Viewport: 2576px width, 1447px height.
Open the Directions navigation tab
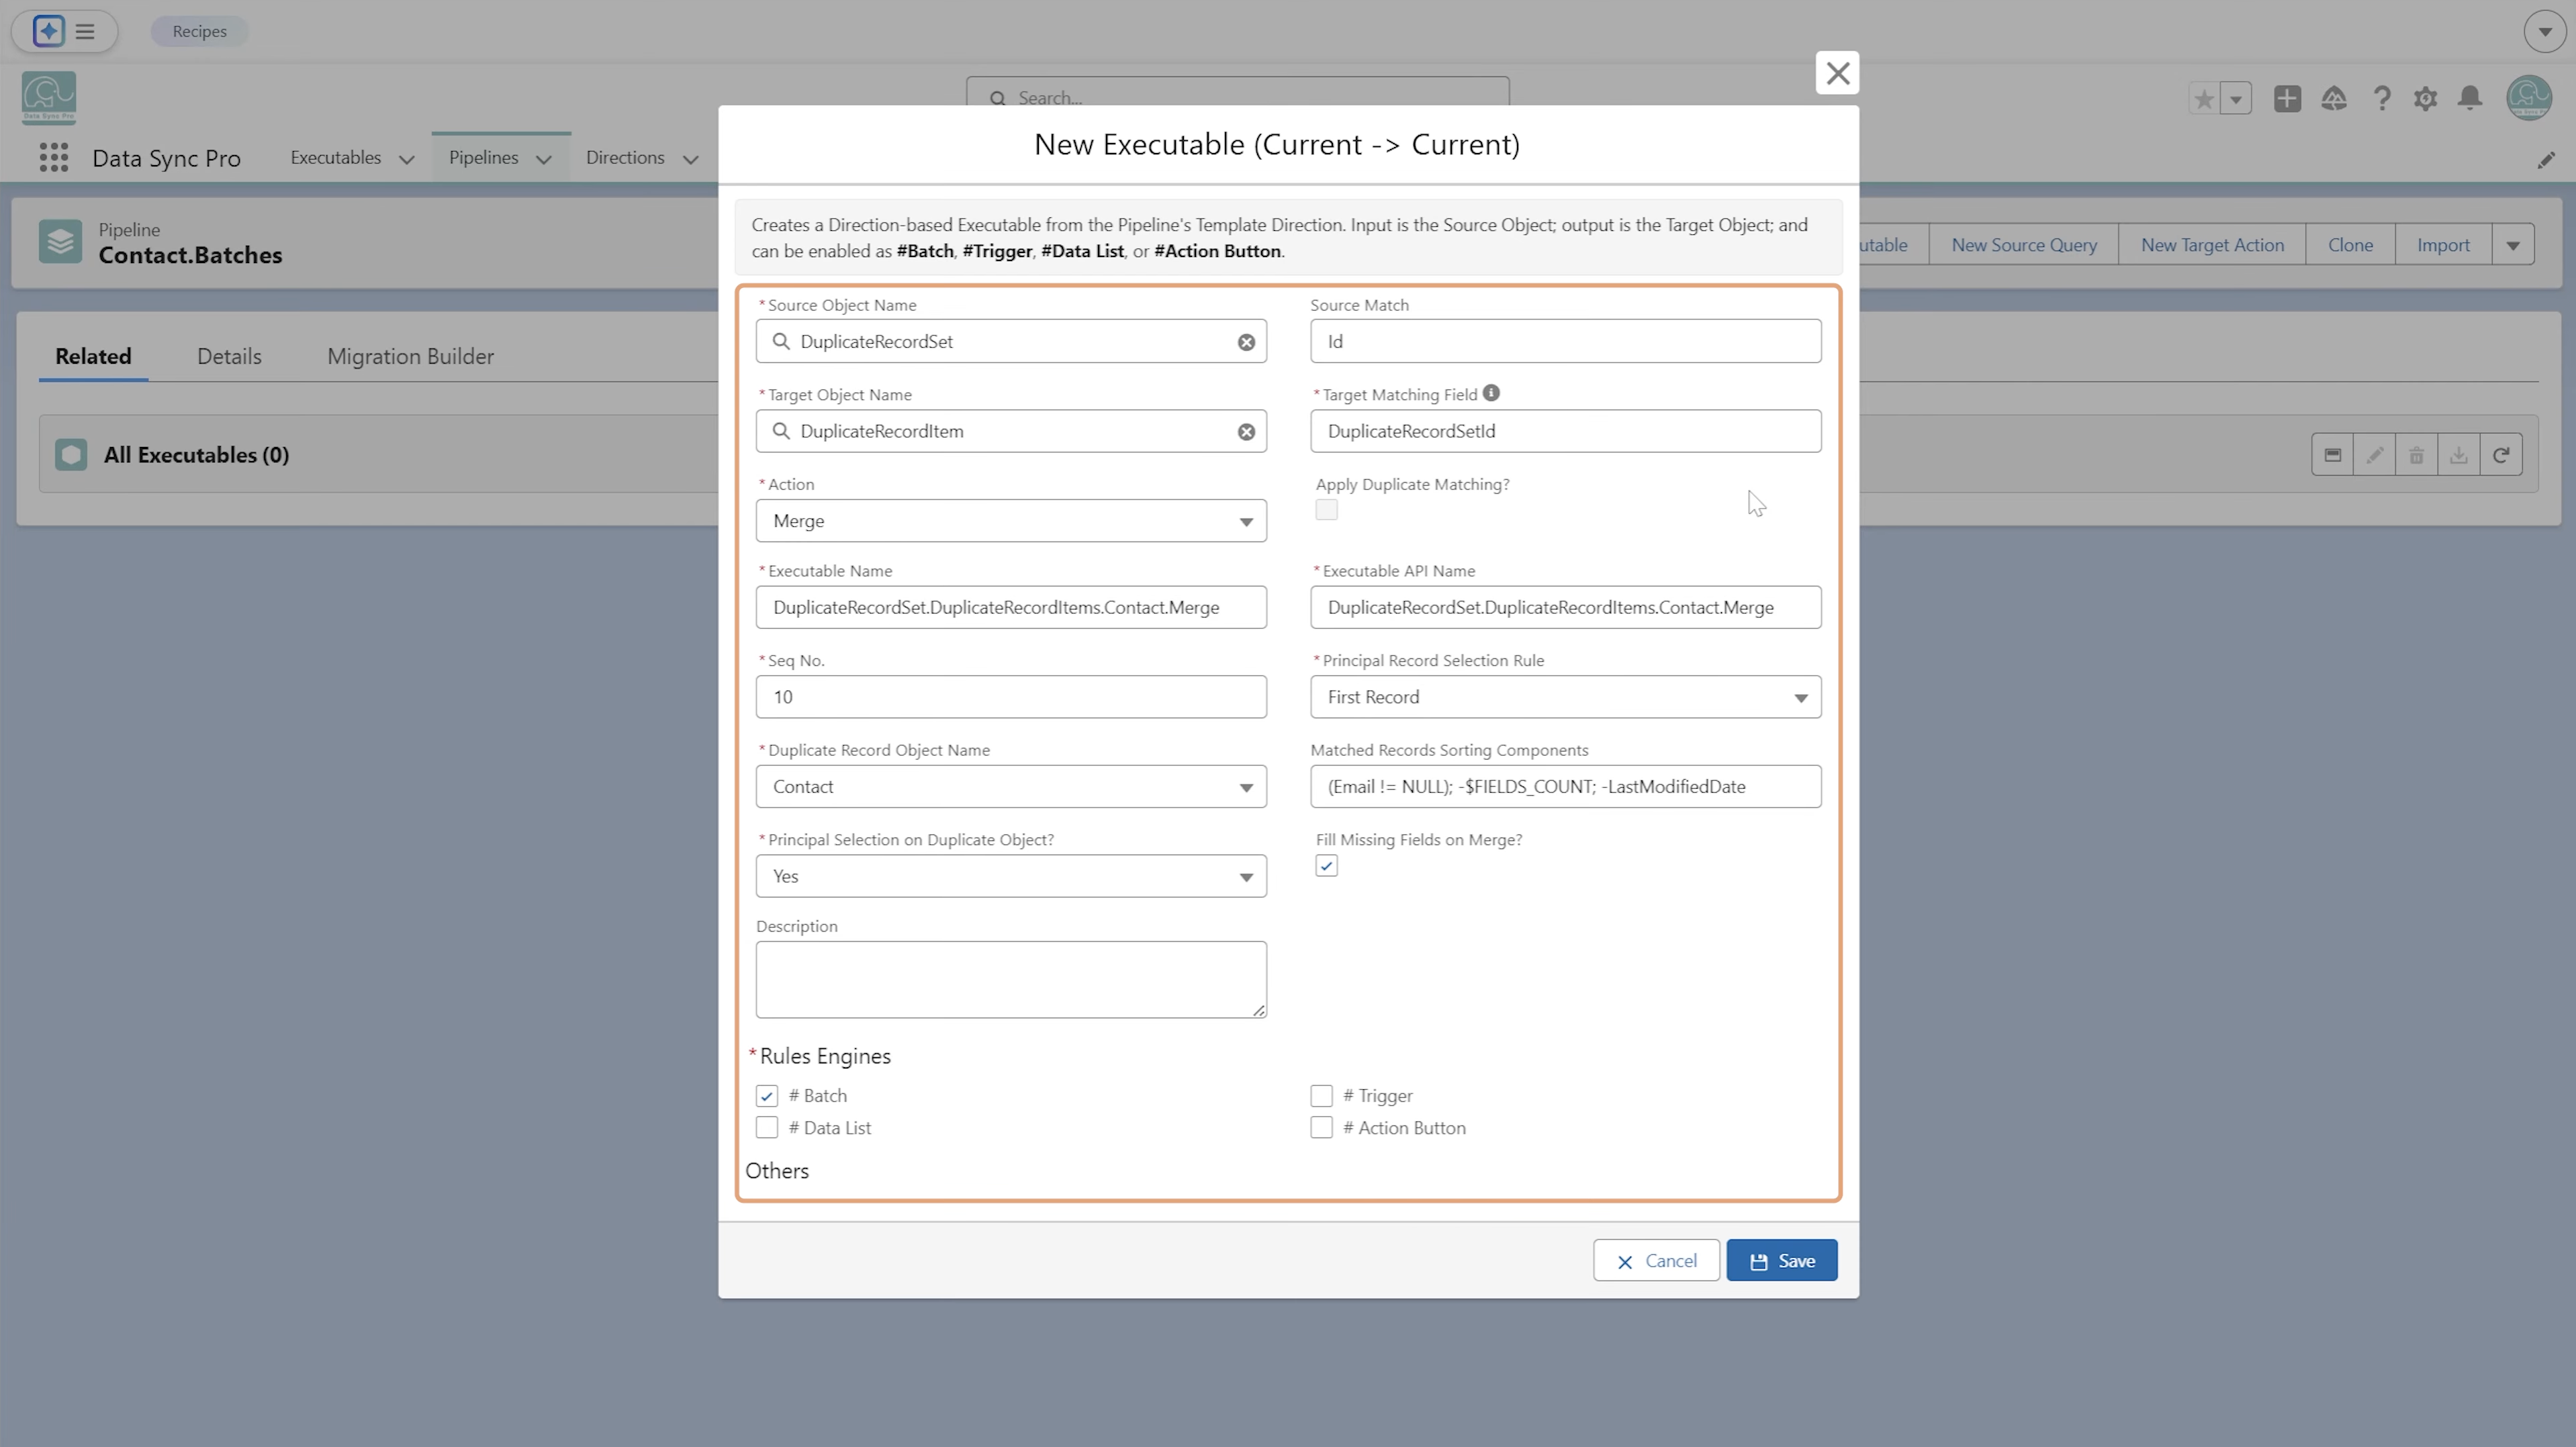click(x=625, y=158)
